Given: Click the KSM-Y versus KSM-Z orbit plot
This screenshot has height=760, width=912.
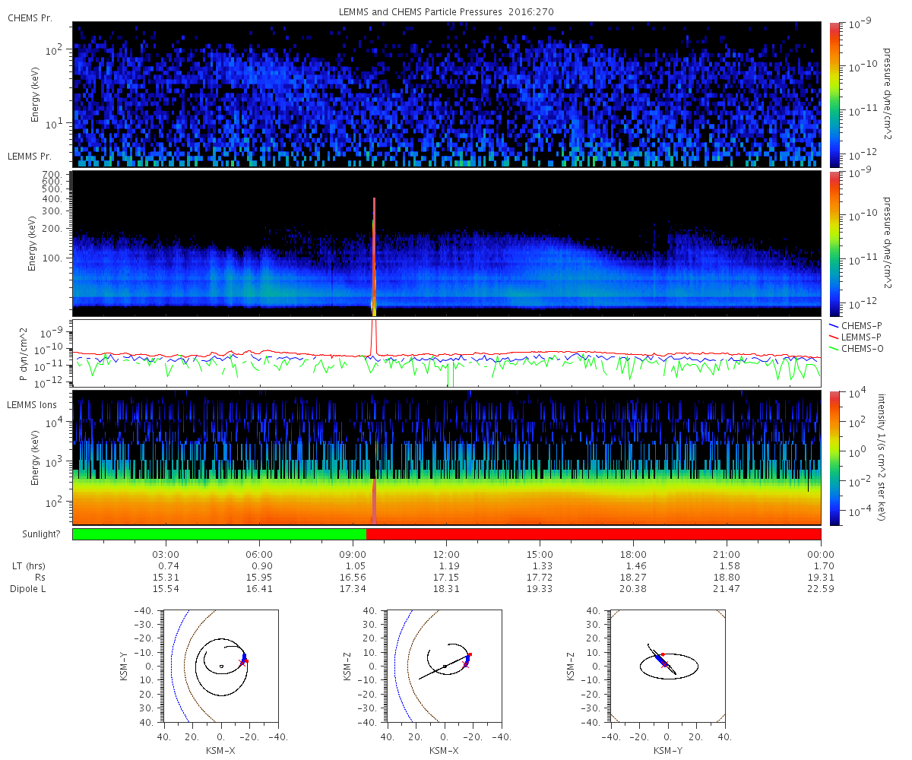Looking at the screenshot, I should [668, 667].
